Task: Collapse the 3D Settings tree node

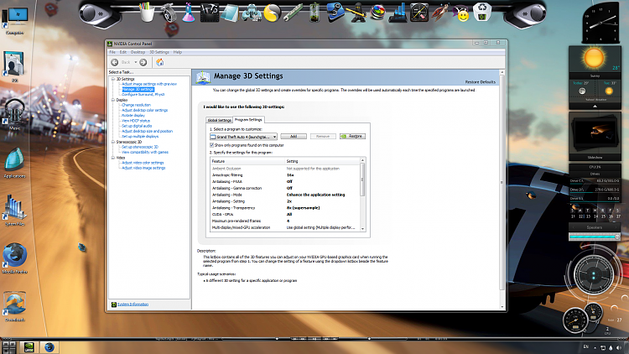Action: click(112, 79)
